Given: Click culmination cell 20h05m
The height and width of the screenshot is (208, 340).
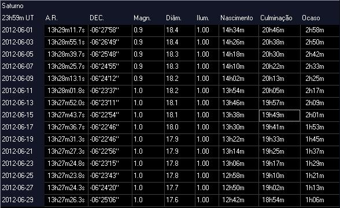Looking at the screenshot, I should click(x=279, y=91).
